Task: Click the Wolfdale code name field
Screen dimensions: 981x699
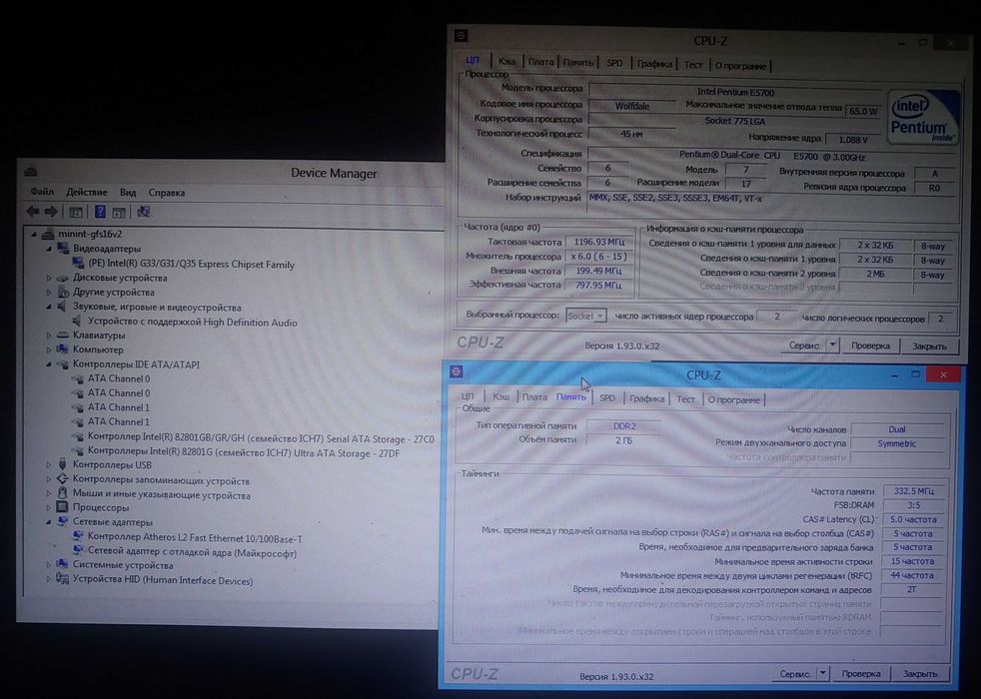Action: click(x=632, y=106)
